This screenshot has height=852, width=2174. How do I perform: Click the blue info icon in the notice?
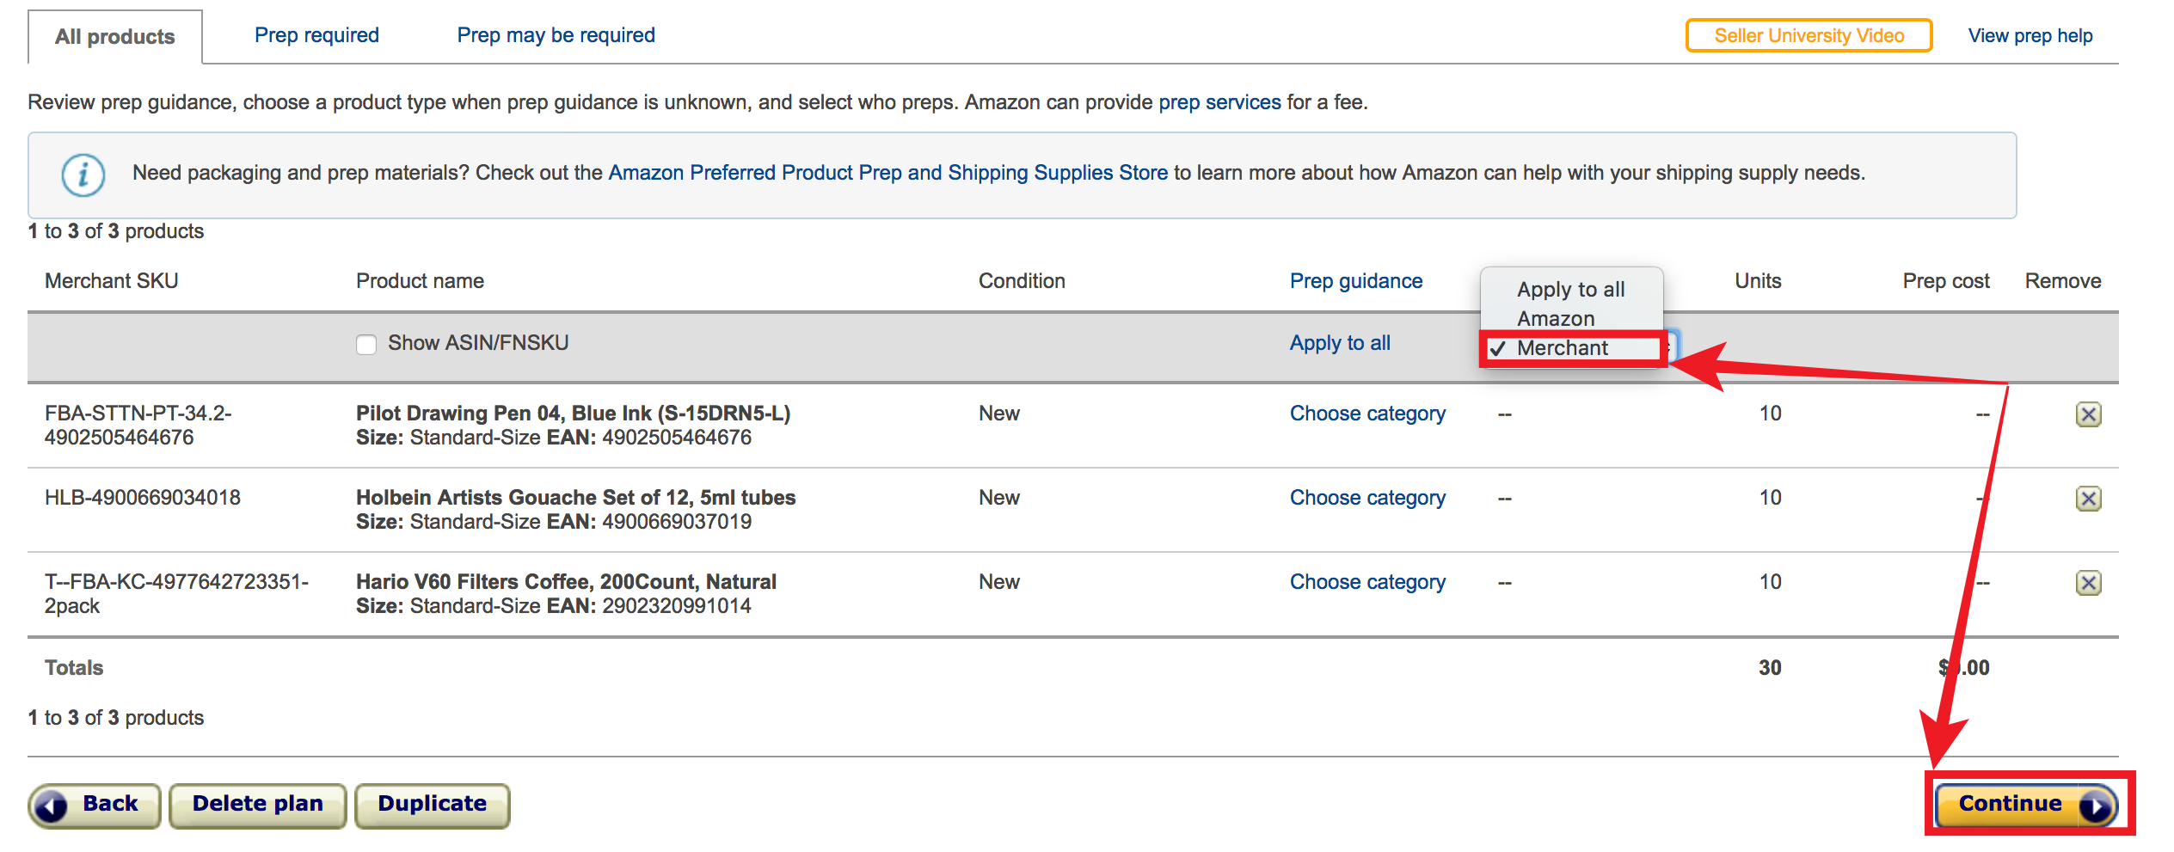(x=83, y=175)
